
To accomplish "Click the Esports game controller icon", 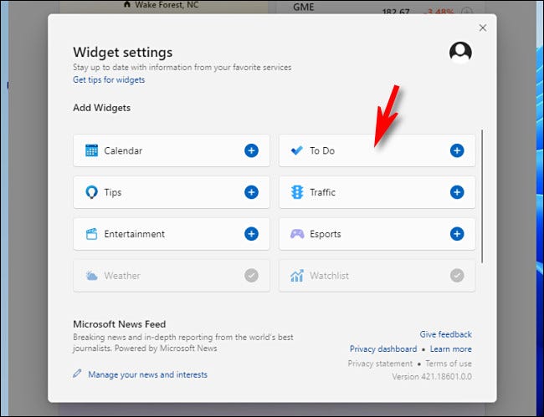I will (297, 234).
